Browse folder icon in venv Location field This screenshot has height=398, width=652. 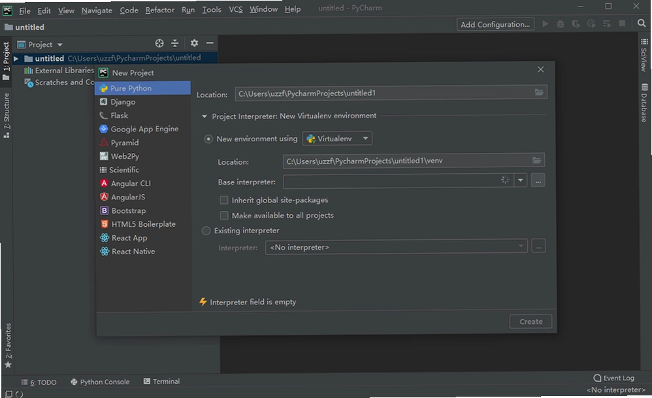coord(536,160)
